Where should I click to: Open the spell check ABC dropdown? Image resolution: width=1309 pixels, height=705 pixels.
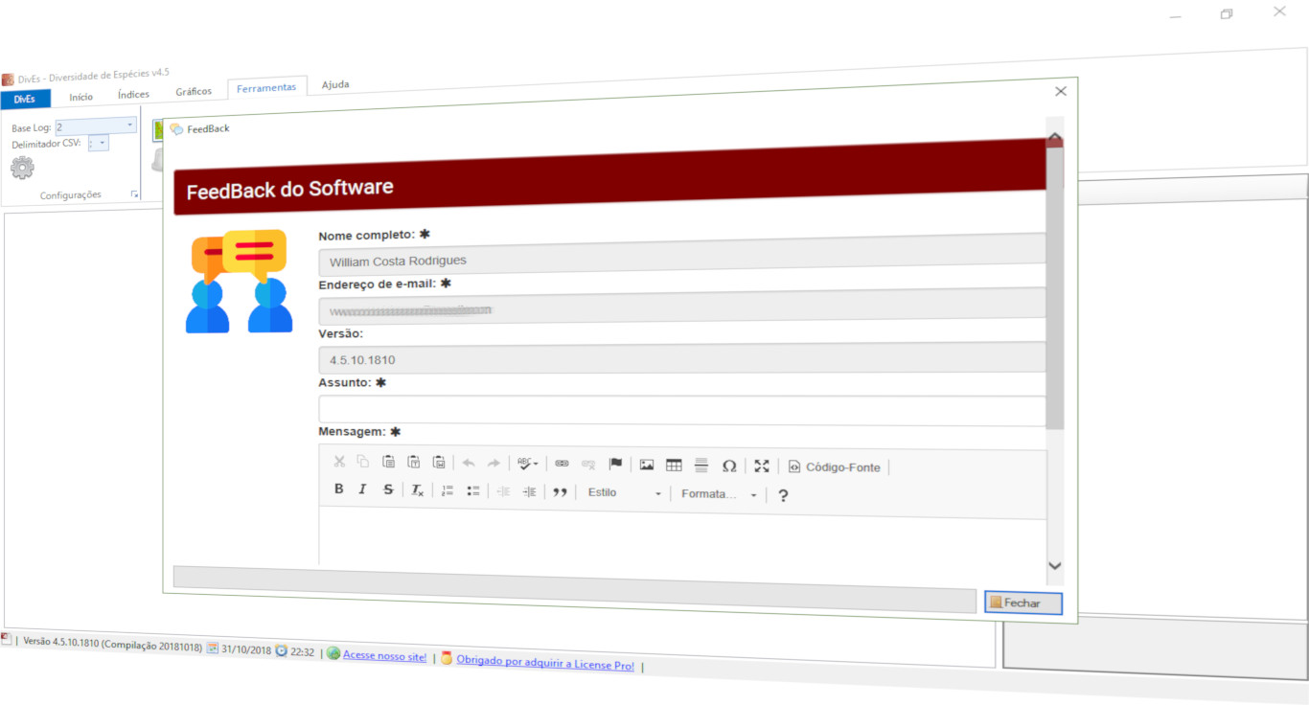(x=528, y=464)
